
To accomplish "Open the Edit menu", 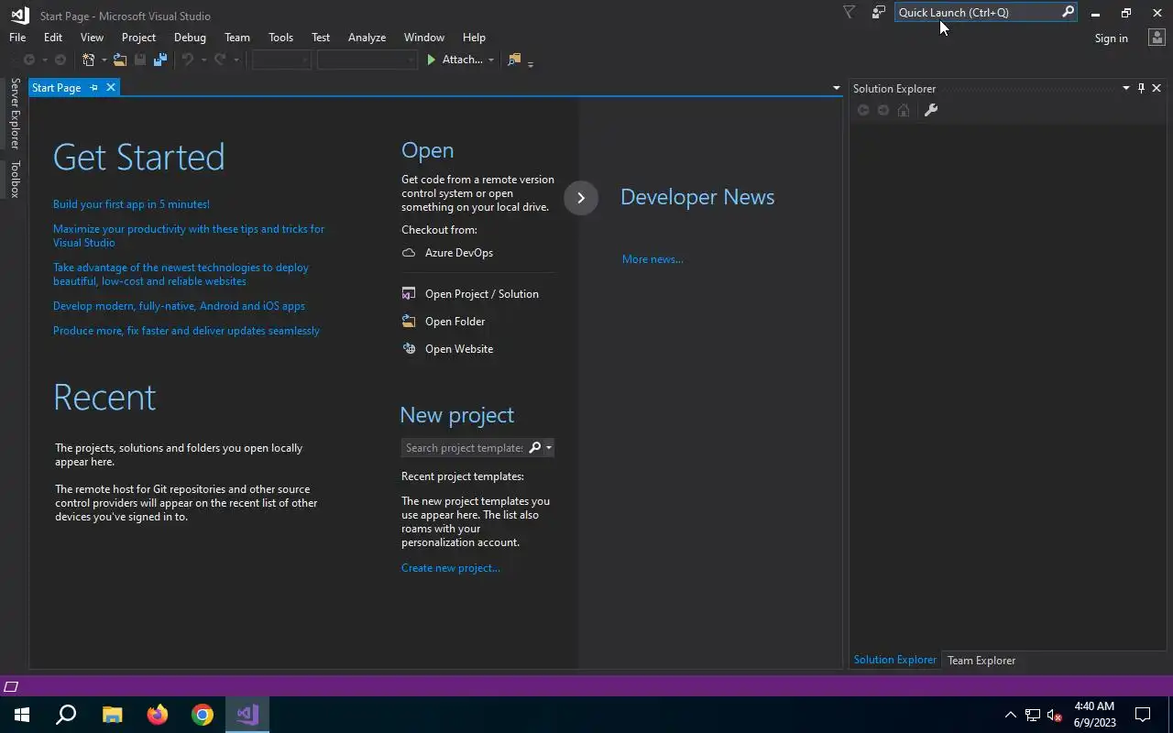I will coord(53,38).
